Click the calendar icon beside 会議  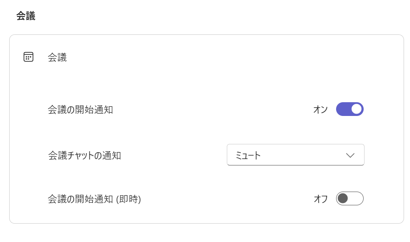click(28, 57)
